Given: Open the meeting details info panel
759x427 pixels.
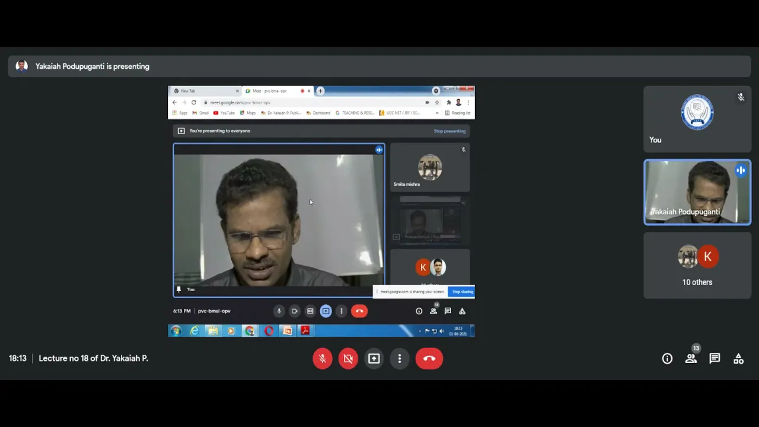Looking at the screenshot, I should pyautogui.click(x=667, y=358).
